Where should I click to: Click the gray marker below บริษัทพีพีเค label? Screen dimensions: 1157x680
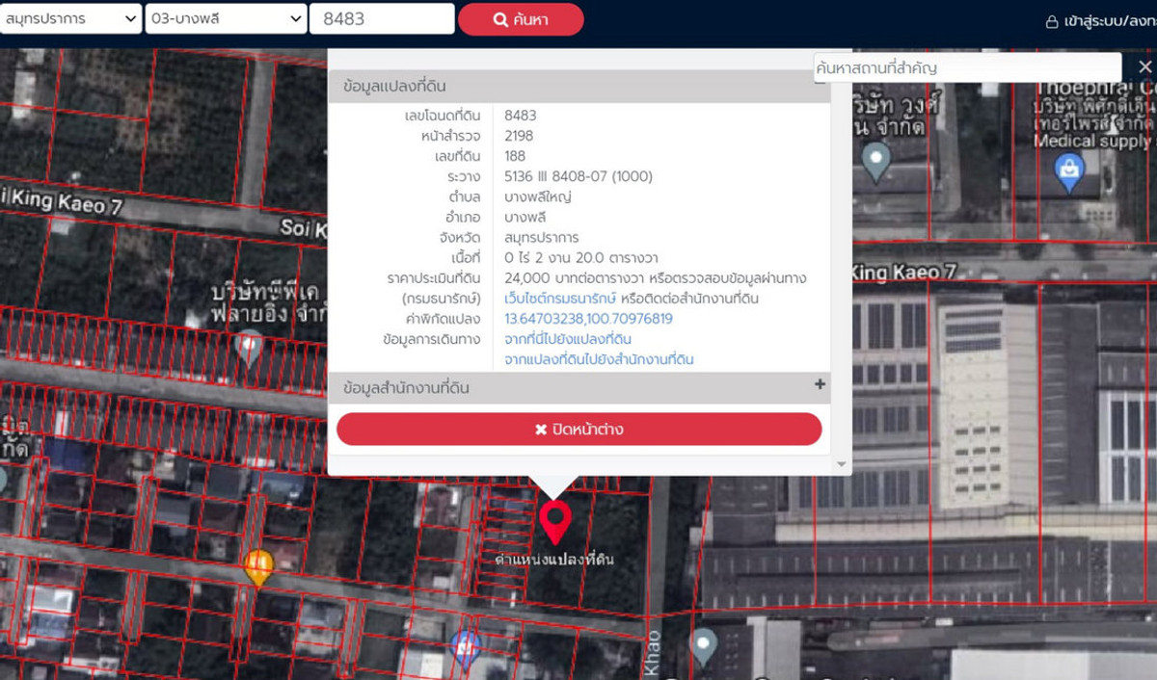(249, 346)
